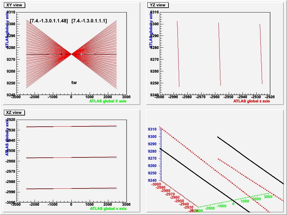The width and height of the screenshot is (287, 215).
Task: Select the middle red line in YZ view
Action: pyautogui.click(x=219, y=54)
